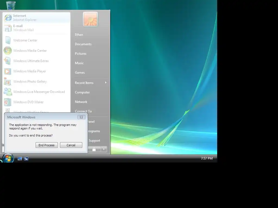This screenshot has width=278, height=208.
Task: Open Network from the Start menu
Action: (81, 102)
